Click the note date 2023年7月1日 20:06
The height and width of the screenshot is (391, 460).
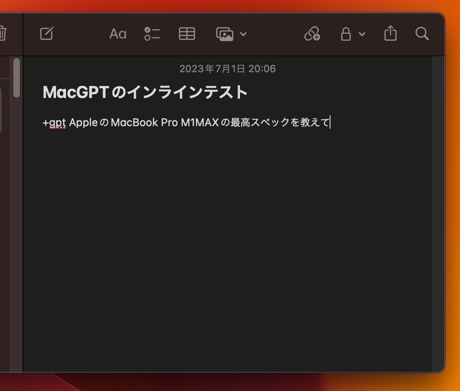(228, 68)
